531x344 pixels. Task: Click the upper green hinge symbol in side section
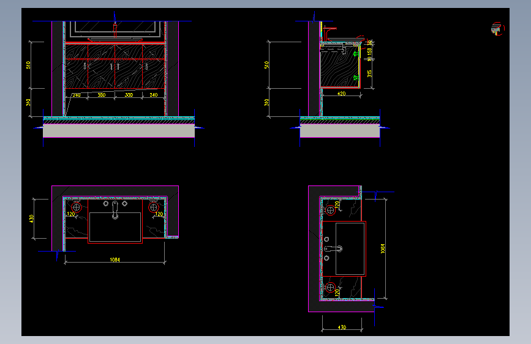coord(356,53)
